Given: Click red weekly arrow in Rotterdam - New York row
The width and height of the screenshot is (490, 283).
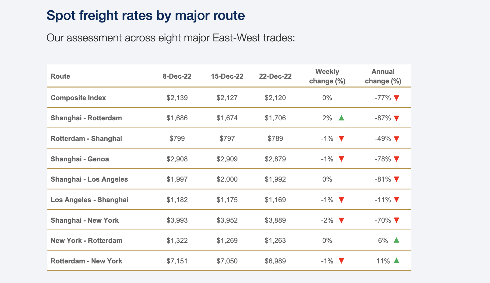Looking at the screenshot, I should 341,261.
